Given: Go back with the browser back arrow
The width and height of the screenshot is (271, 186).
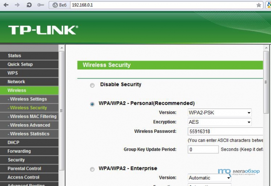Looking at the screenshot, I should tap(6, 5).
